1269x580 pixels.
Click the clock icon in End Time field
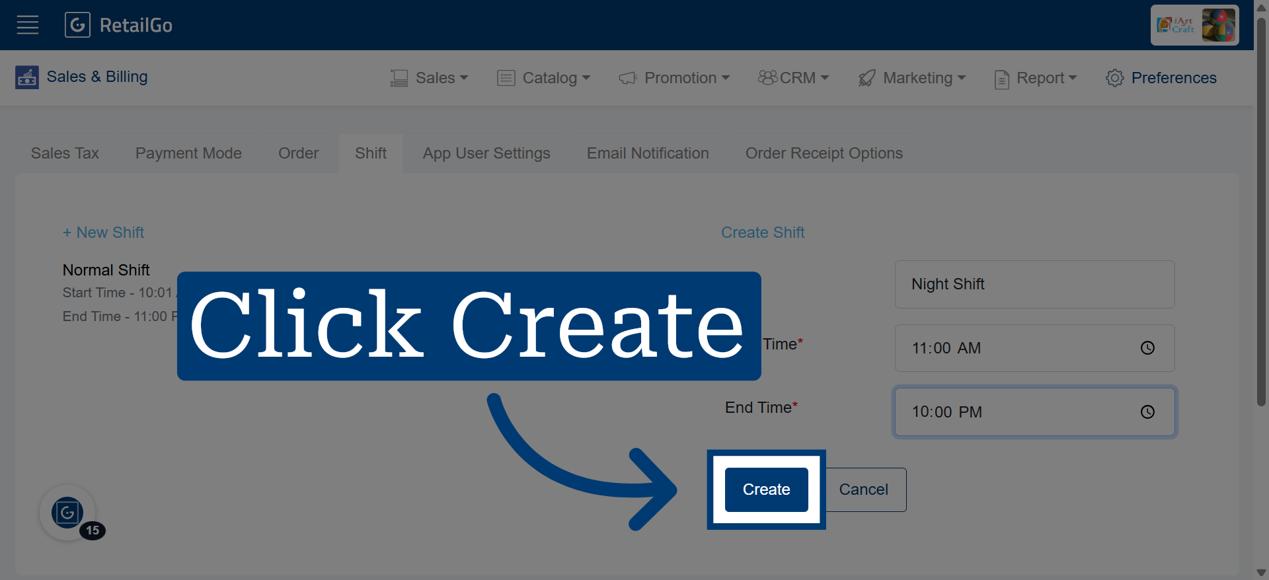1147,412
